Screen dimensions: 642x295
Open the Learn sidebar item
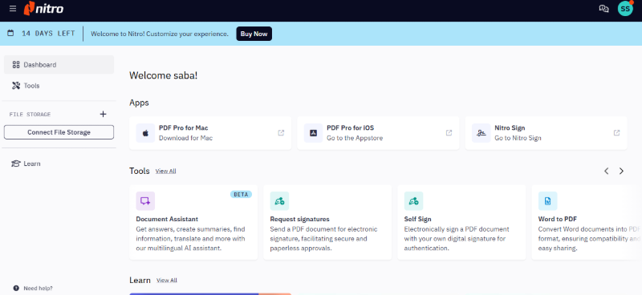pos(59,164)
